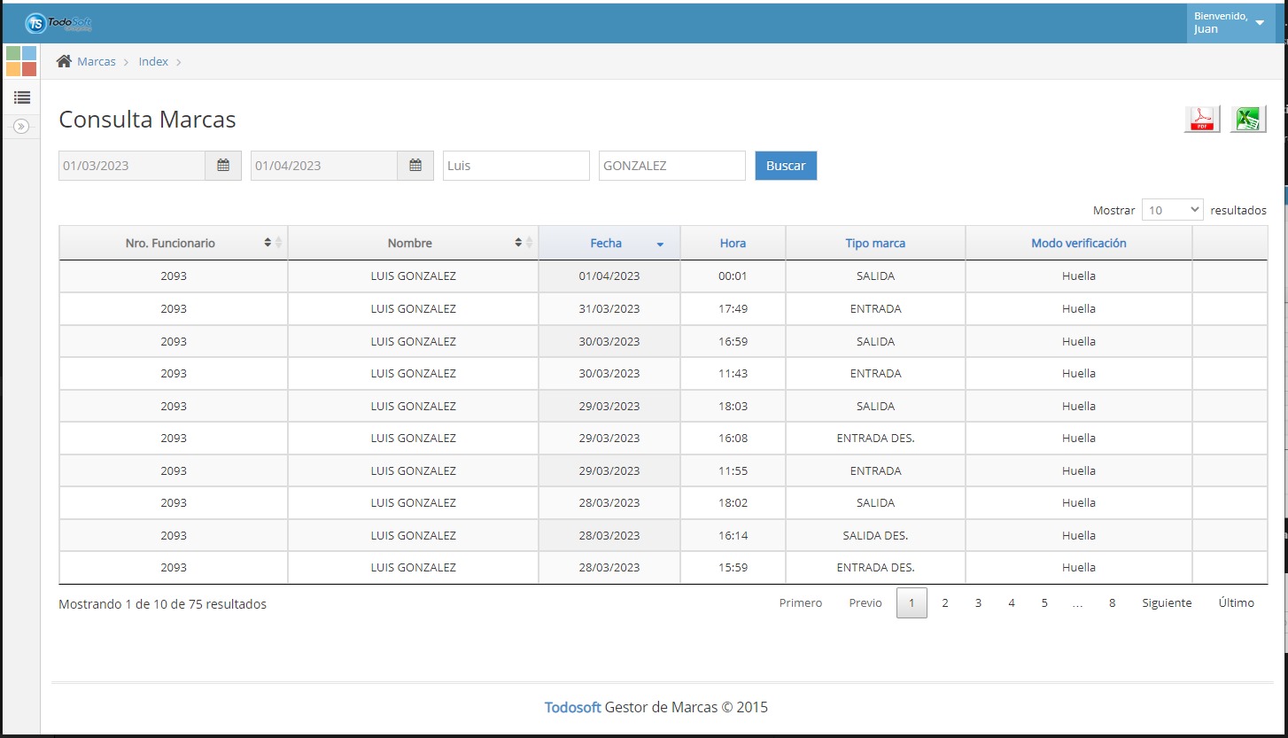Screen dimensions: 1288x738
Task: Open the Mostrar results count dropdown
Action: 1173,210
